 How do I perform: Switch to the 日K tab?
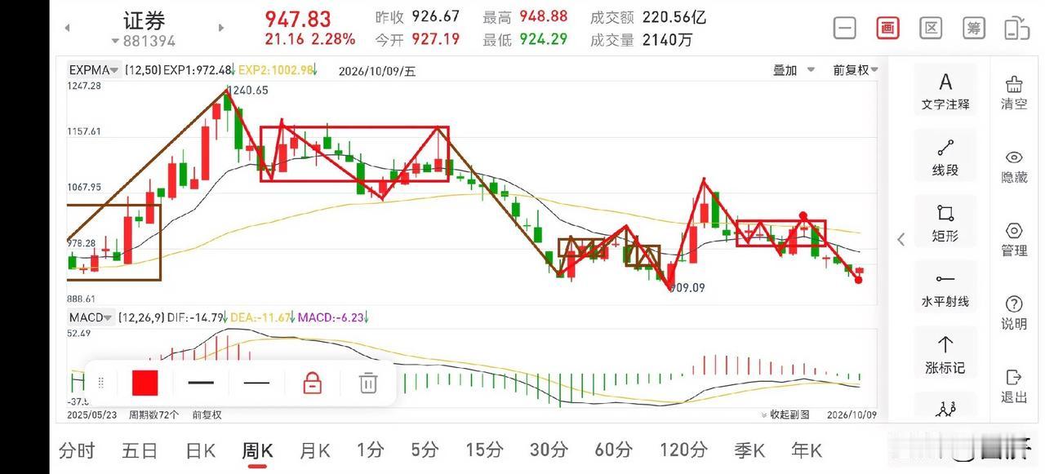[201, 450]
